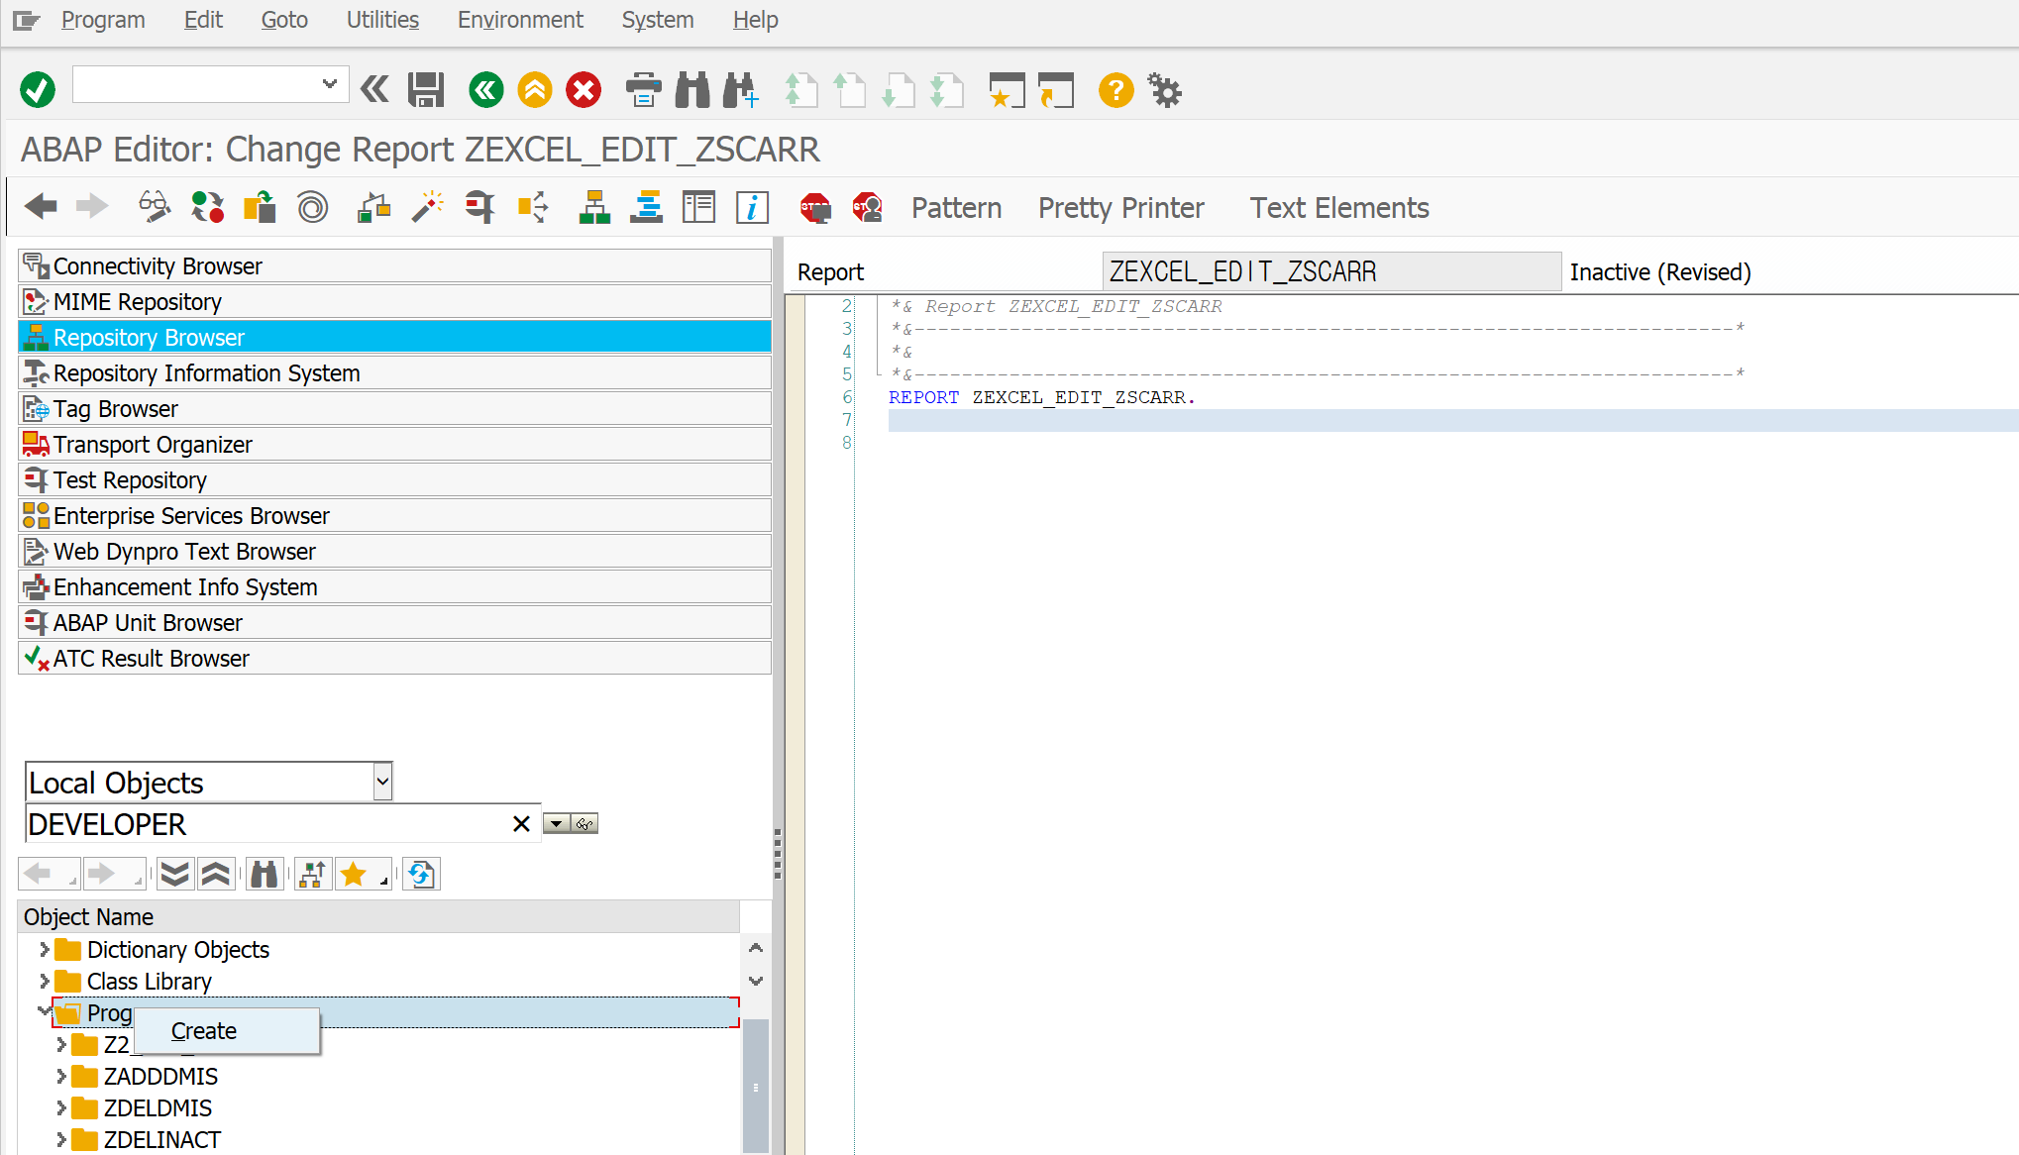
Task: Click the Display/Change glasses-pencil icon
Action: pyautogui.click(x=154, y=207)
